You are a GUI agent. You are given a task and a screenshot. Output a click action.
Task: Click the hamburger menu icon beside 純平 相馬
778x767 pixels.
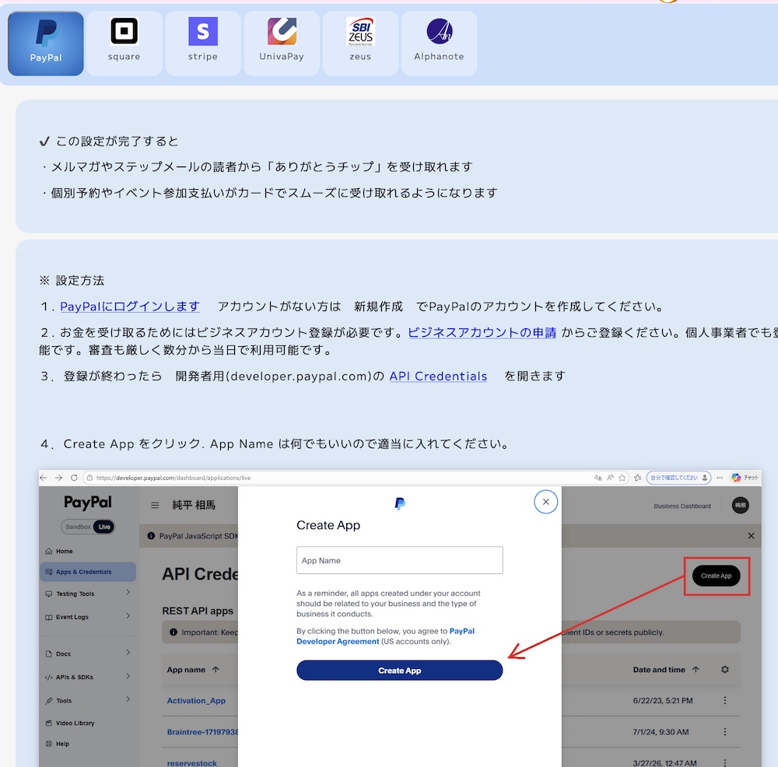pyautogui.click(x=155, y=506)
